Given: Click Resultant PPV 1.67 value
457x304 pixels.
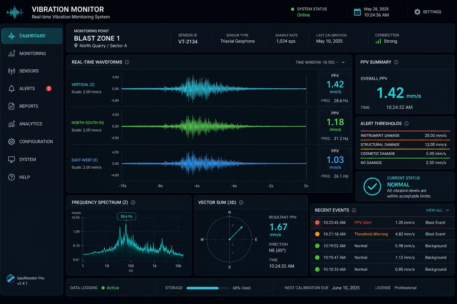Looking at the screenshot, I should tap(278, 227).
